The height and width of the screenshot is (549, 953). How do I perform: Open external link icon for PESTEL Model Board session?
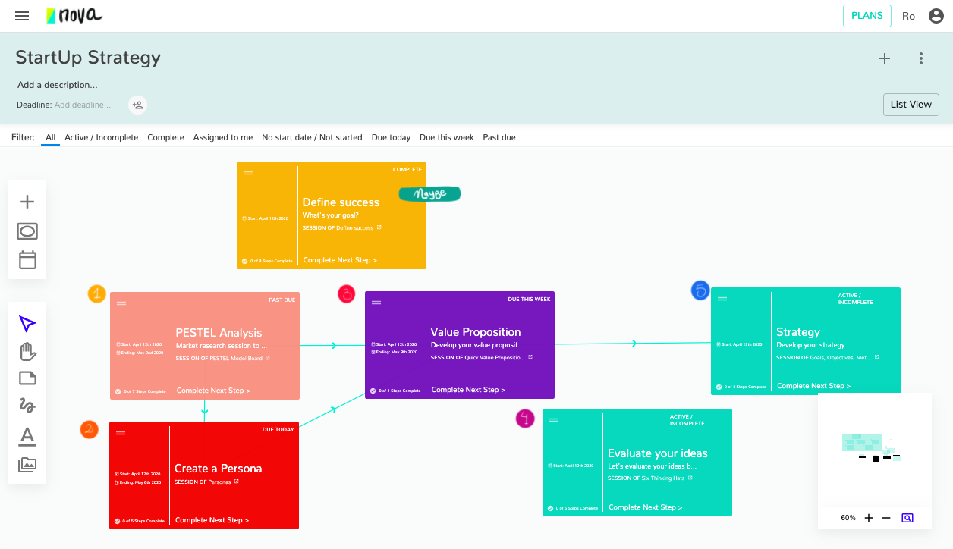268,358
